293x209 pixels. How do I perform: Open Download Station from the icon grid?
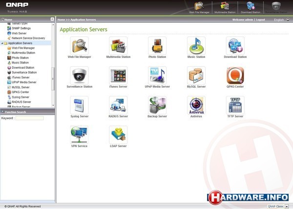(x=235, y=46)
